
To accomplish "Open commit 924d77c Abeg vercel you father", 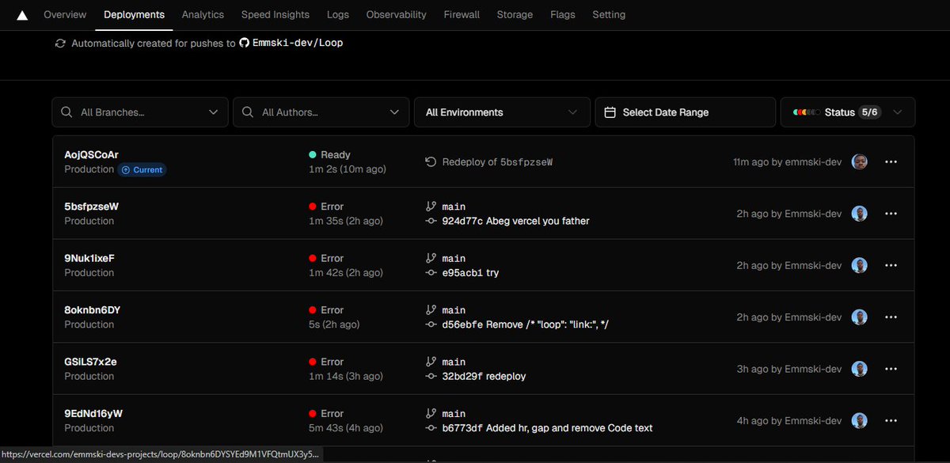I will (x=516, y=221).
